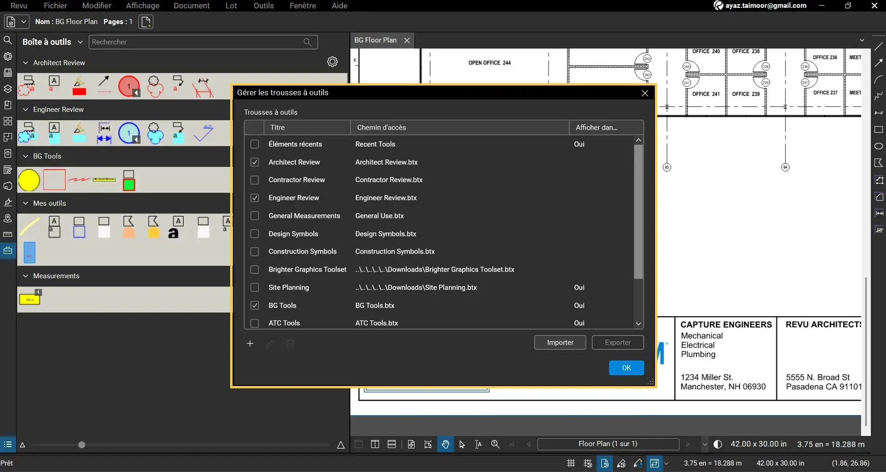Confirm the dialog with OK
This screenshot has height=472, width=886.
[626, 368]
